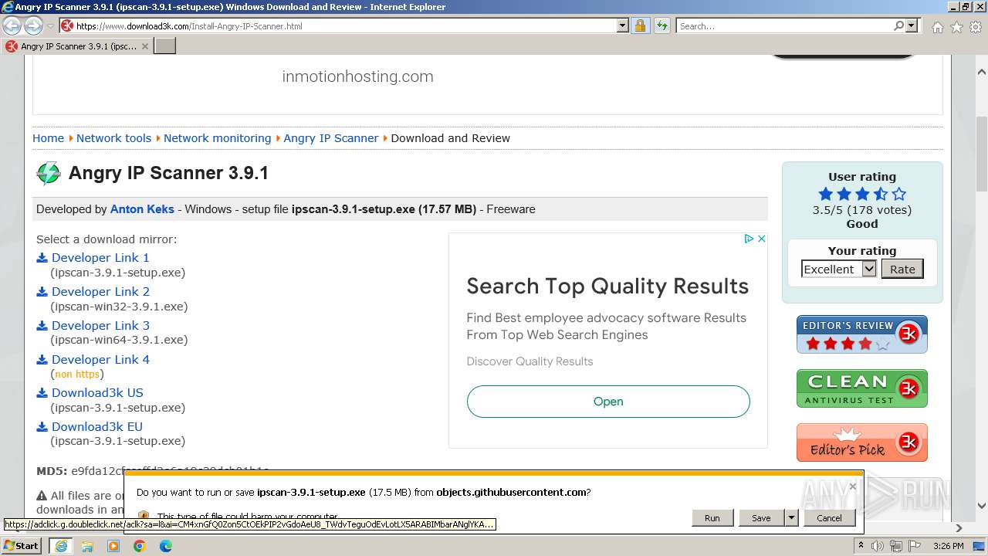Screen dimensions: 988x556
Task: Open Internet Explorer from taskbar
Action: click(x=61, y=546)
